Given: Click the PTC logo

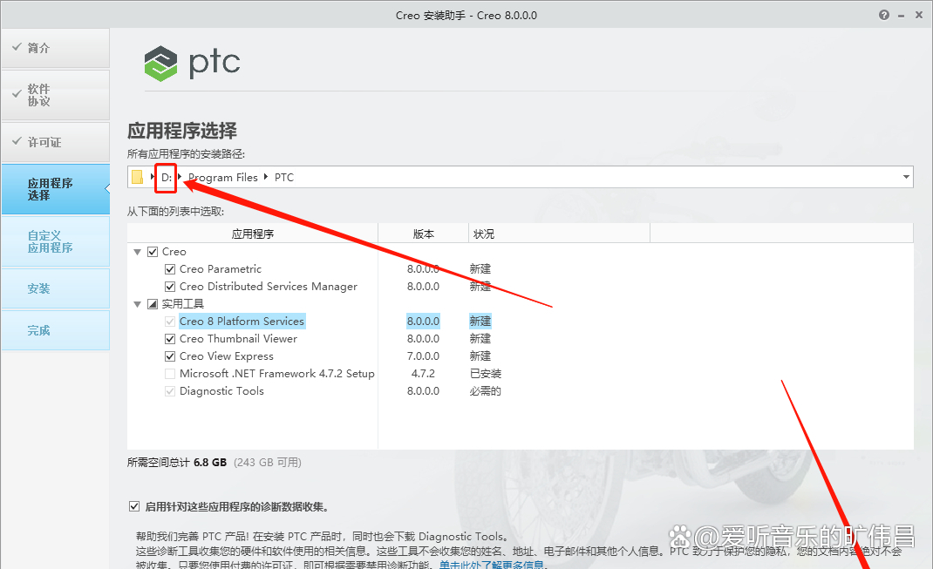Looking at the screenshot, I should tap(192, 63).
